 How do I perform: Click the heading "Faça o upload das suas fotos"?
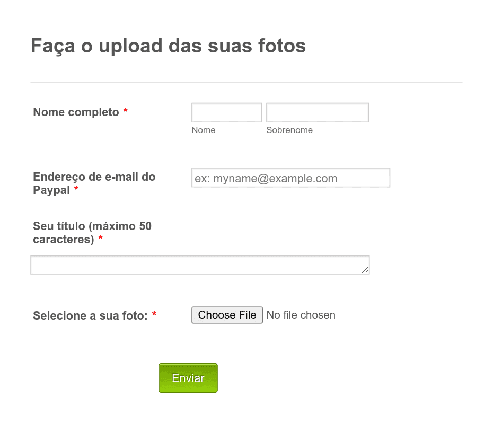tap(168, 46)
